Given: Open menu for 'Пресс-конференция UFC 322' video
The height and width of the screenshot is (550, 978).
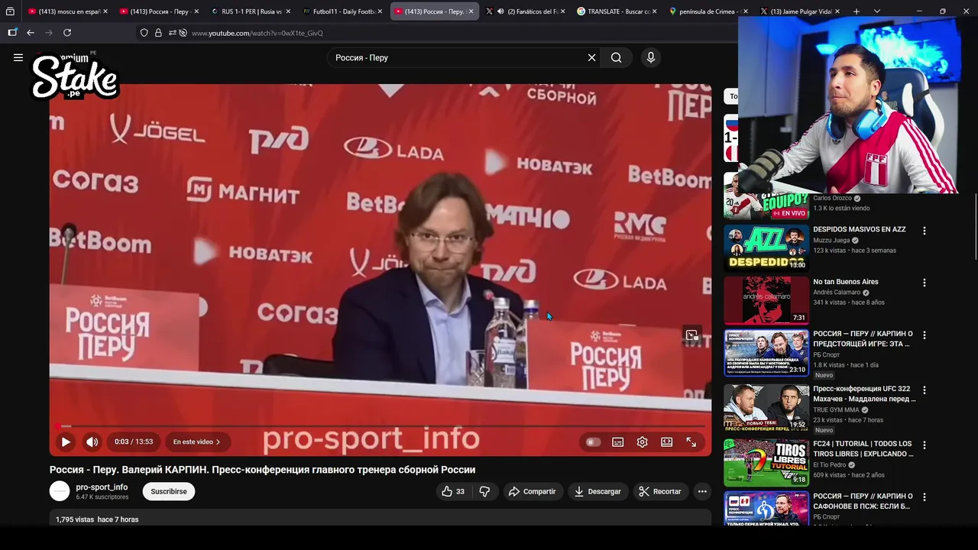Looking at the screenshot, I should 924,390.
